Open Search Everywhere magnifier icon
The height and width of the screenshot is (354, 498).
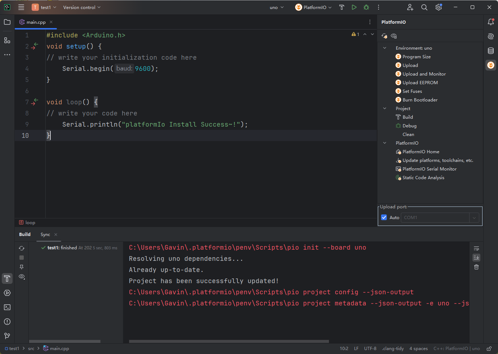click(424, 7)
